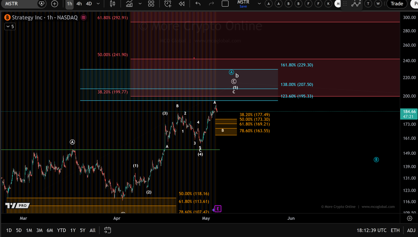Select the 50.00% (241.90) Fibonacci label

(x=113, y=55)
